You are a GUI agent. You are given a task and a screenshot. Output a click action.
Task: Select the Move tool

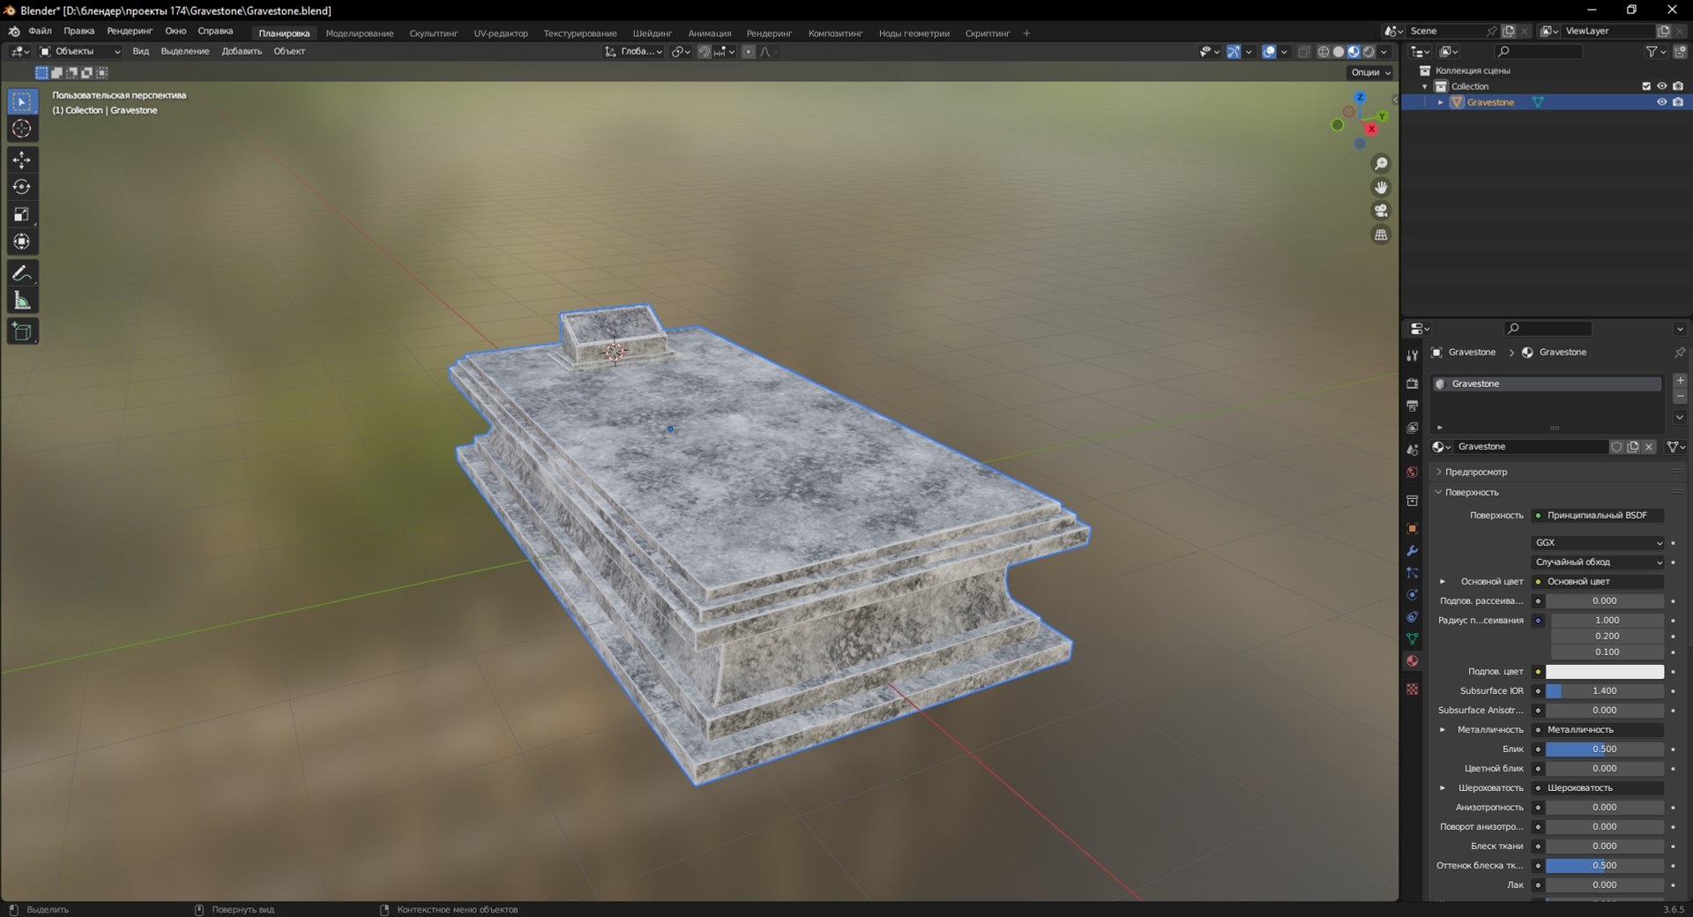22,160
